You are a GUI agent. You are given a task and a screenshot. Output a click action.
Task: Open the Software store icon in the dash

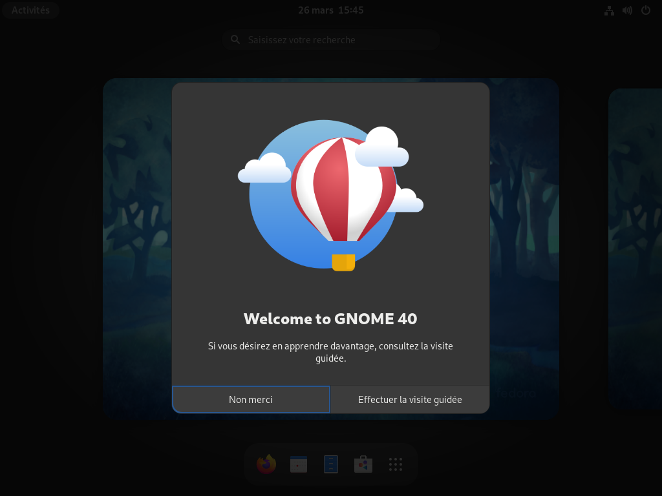(363, 464)
